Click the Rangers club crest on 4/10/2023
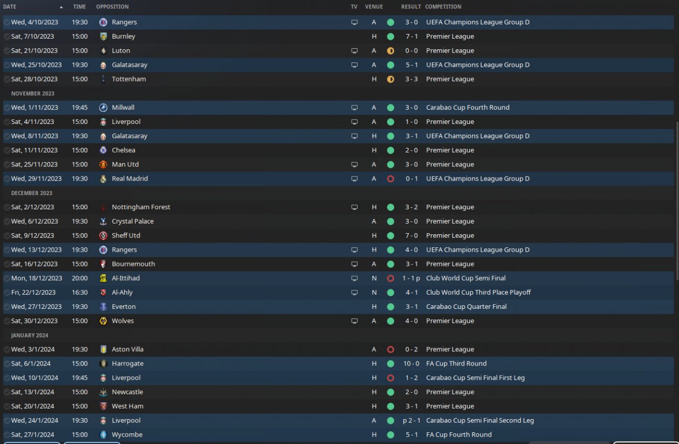Screen dimensions: 679x444 pyautogui.click(x=103, y=22)
